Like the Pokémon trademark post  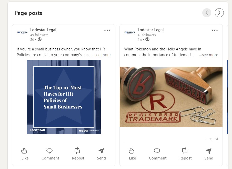coord(132,154)
